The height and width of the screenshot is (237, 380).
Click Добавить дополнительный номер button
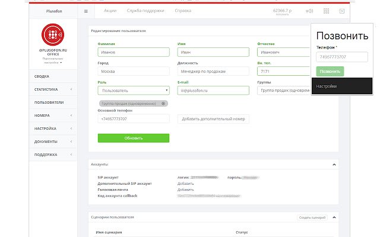click(213, 118)
